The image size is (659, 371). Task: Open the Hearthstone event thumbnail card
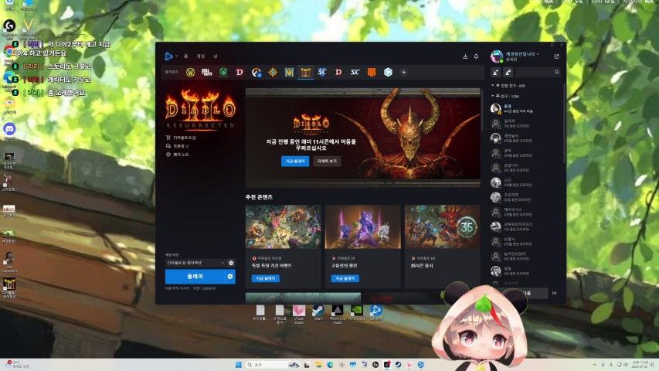[x=283, y=226]
